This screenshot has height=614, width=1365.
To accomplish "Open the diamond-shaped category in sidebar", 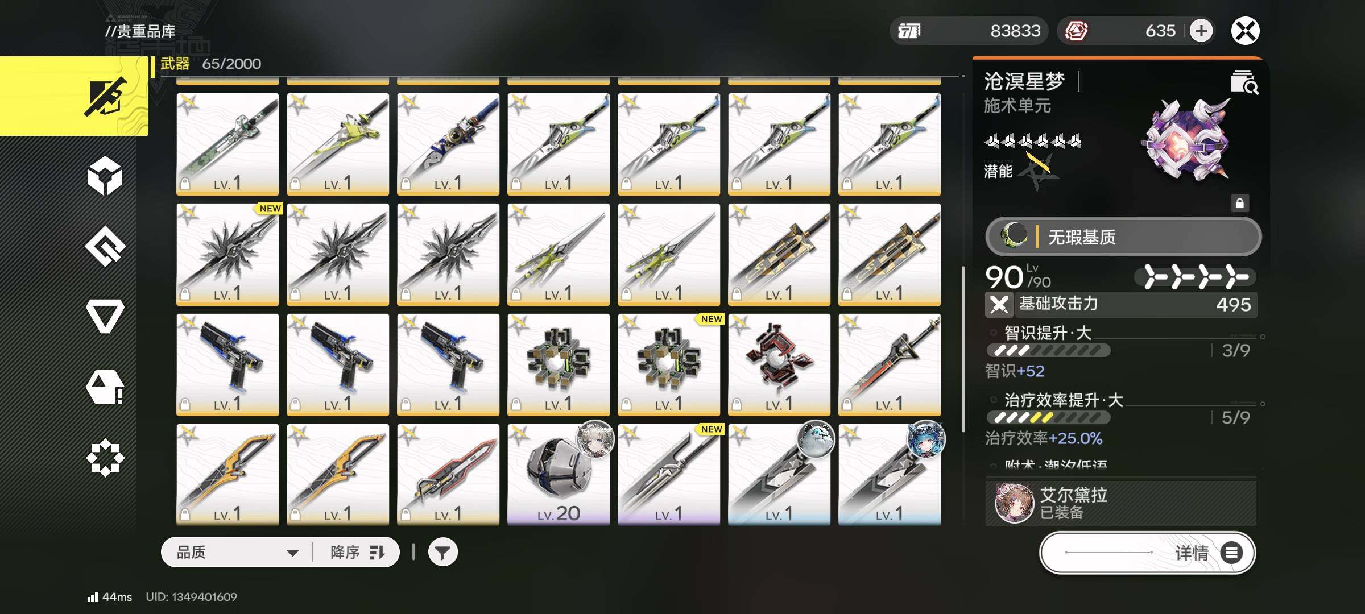I will tap(105, 246).
